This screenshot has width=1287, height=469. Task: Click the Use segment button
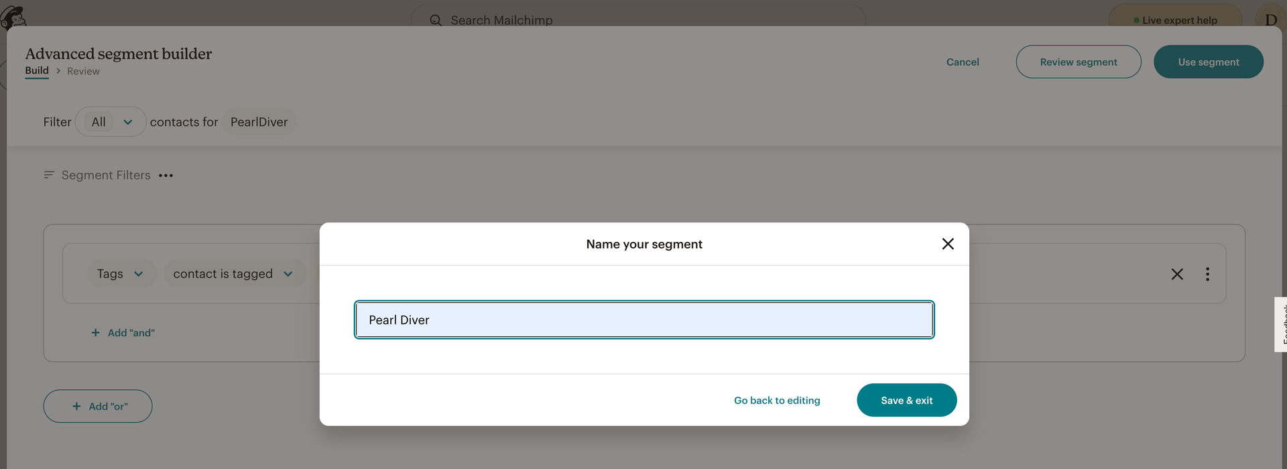point(1208,62)
